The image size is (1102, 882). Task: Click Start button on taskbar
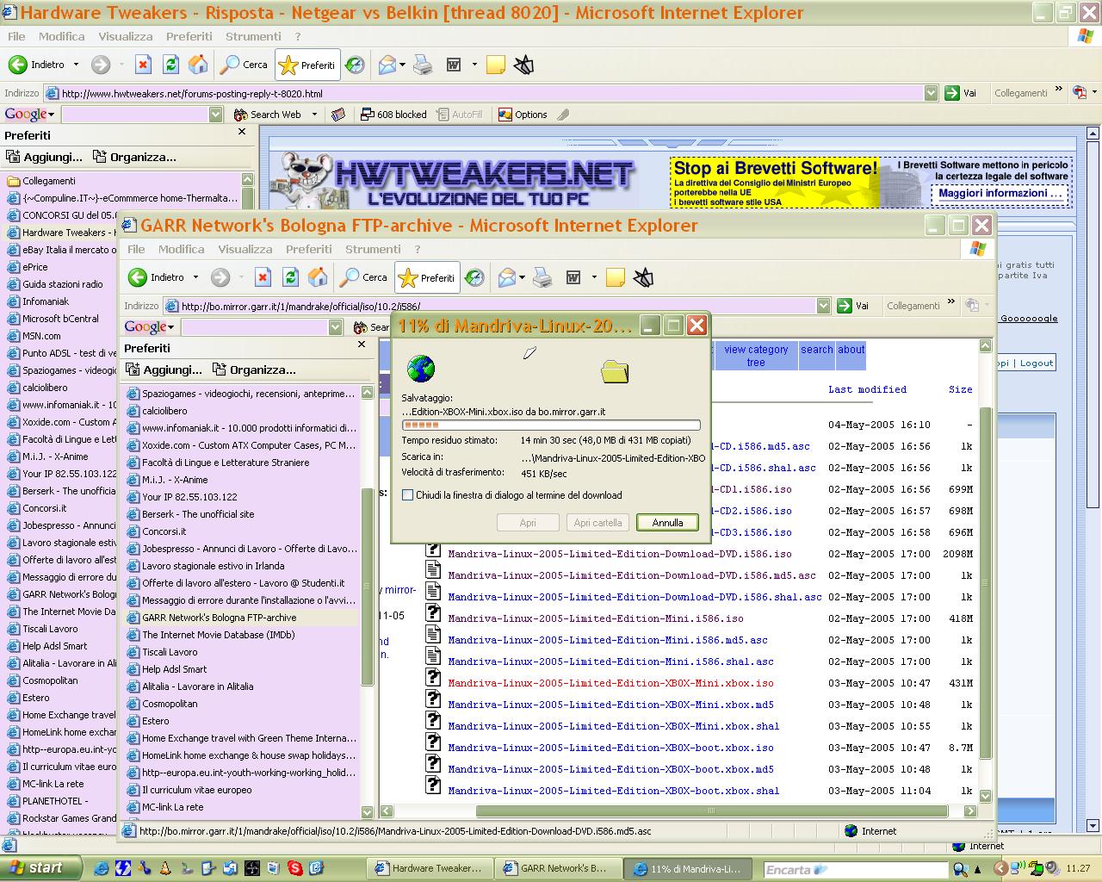pos(40,868)
